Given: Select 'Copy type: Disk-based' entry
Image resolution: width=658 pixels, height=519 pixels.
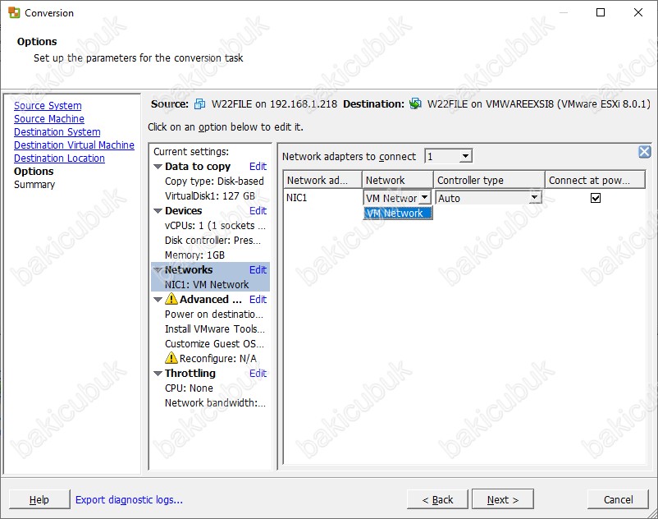Looking at the screenshot, I should coord(214,181).
